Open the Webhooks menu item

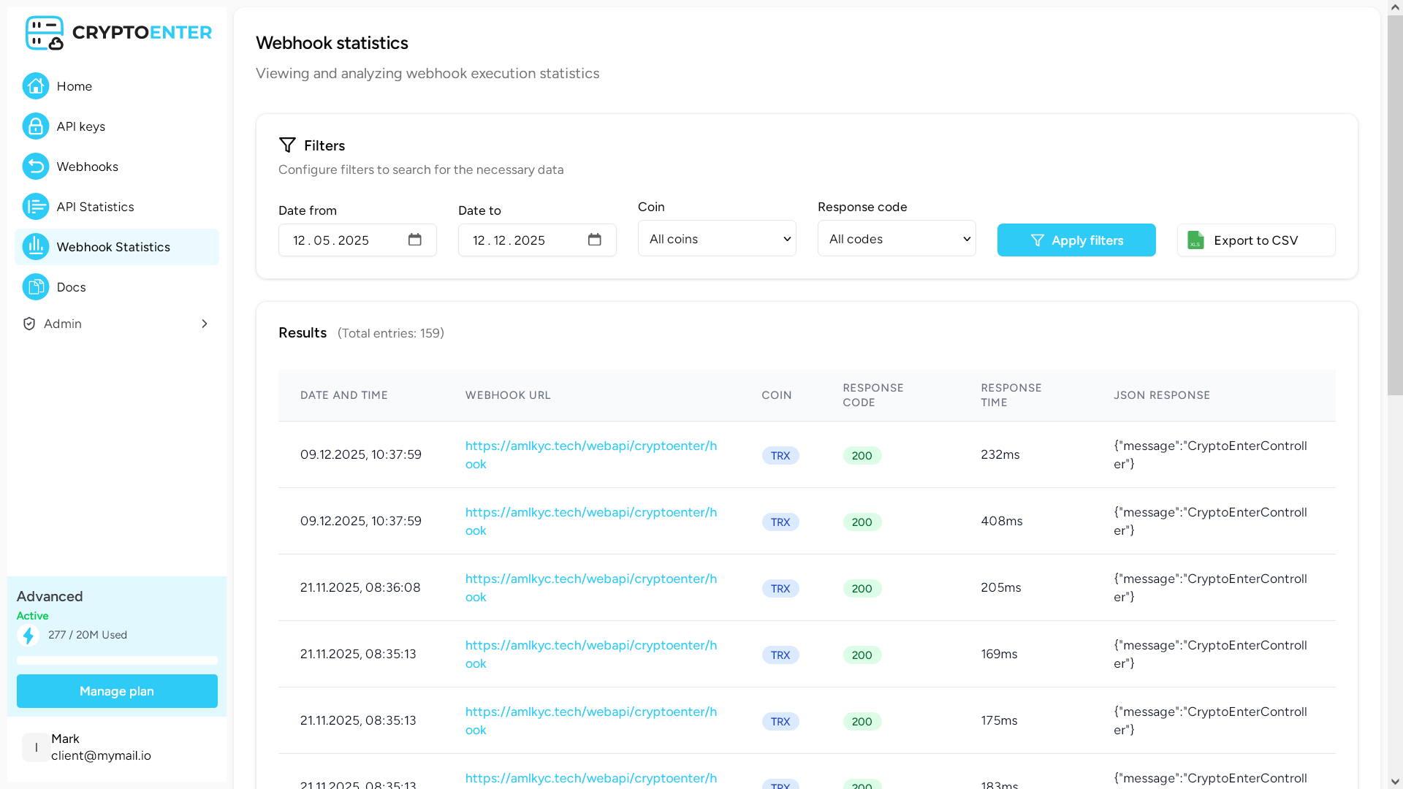point(88,167)
